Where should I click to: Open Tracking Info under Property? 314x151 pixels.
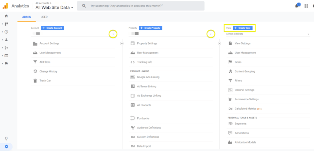pos(144,62)
